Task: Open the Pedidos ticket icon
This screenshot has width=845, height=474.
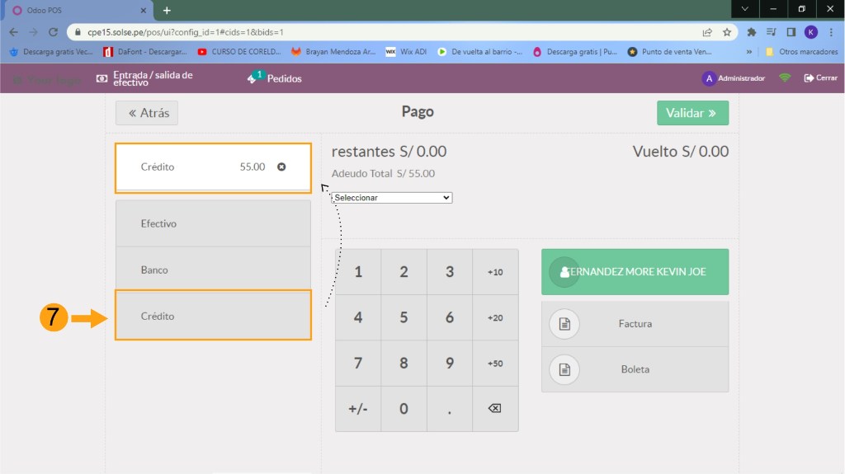Action: (x=253, y=78)
